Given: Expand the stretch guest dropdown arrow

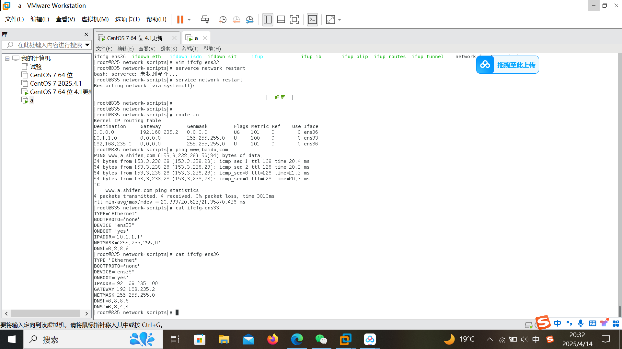Looking at the screenshot, I should 340,20.
